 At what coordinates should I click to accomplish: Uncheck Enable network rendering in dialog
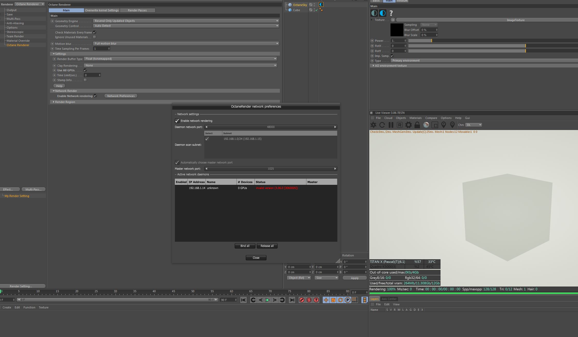(177, 121)
